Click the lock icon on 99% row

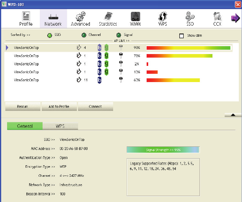point(121,48)
